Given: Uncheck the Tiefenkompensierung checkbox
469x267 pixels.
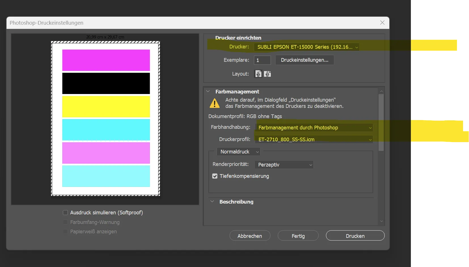Looking at the screenshot, I should [215, 176].
